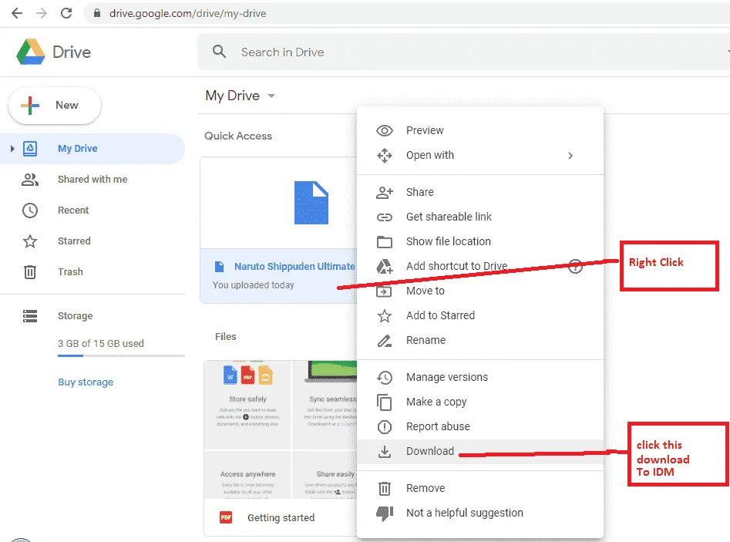The height and width of the screenshot is (542, 730).
Task: Click the storage usage progress bar
Action: coord(121,355)
